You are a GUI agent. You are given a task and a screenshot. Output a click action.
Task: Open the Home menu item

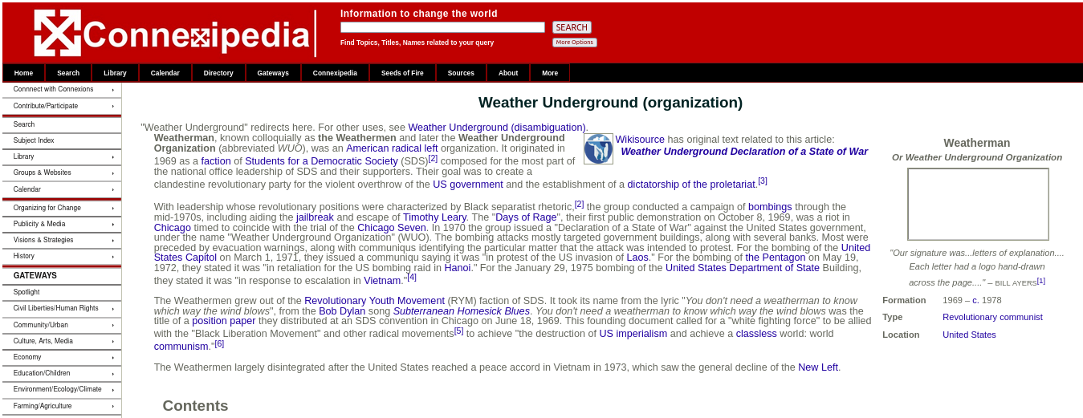[x=23, y=73]
